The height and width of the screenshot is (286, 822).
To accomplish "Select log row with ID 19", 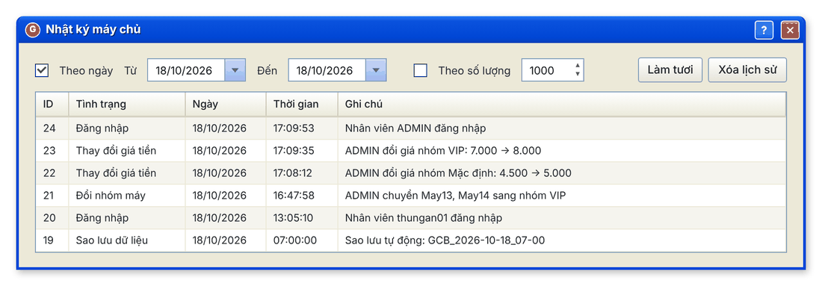I will 411,240.
